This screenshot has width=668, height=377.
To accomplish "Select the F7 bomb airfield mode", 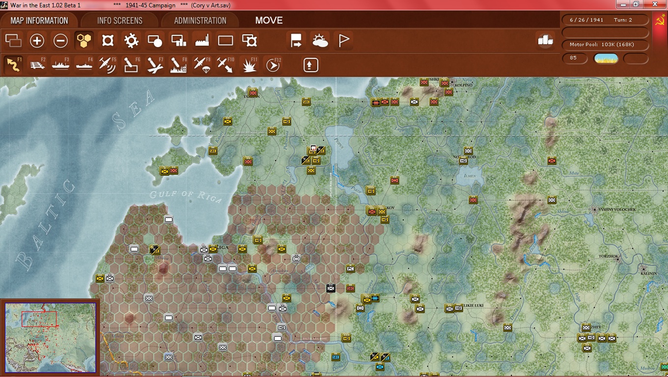I will pyautogui.click(x=155, y=65).
